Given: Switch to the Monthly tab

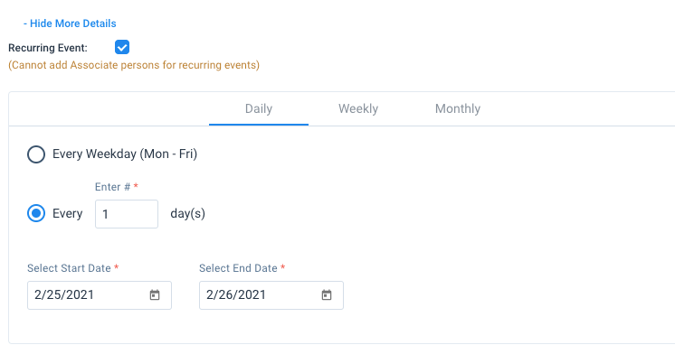Looking at the screenshot, I should coord(458,108).
